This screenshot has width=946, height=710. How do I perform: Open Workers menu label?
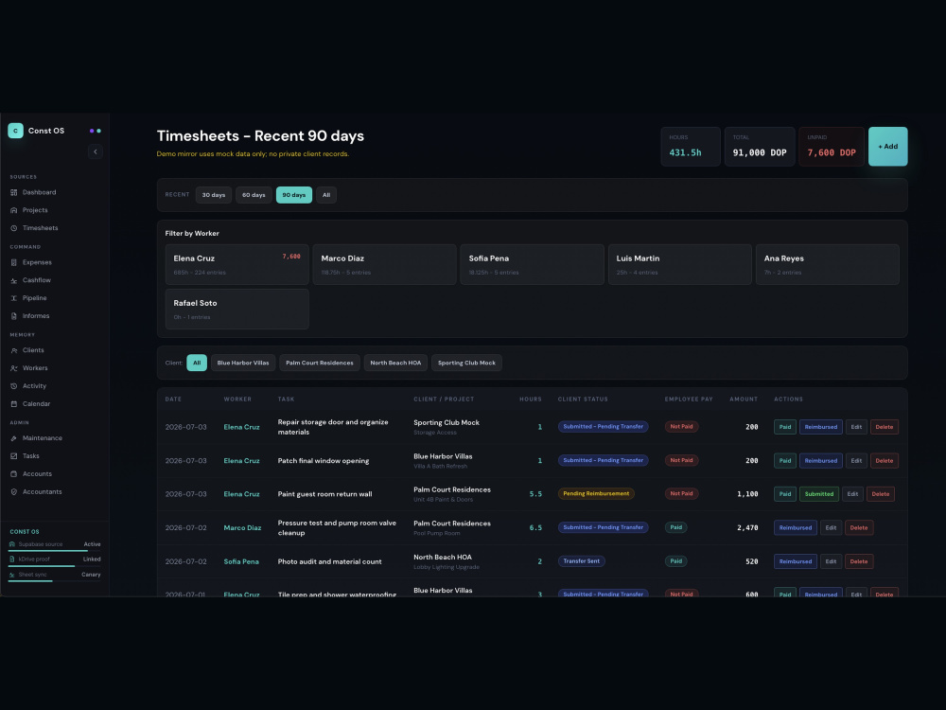pyautogui.click(x=35, y=368)
